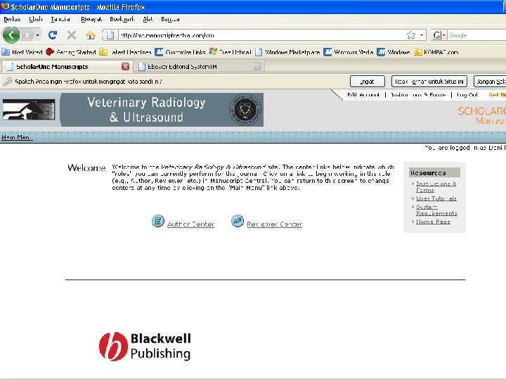The height and width of the screenshot is (380, 506).
Task: Click into the URL address field
Action: coord(261,35)
